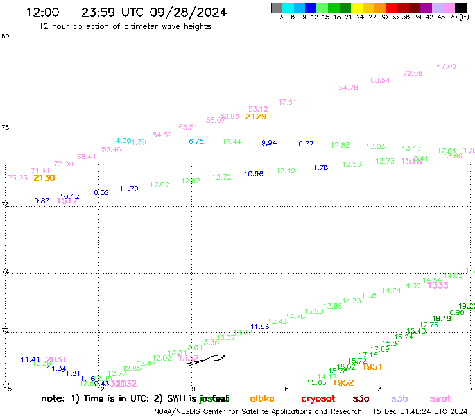Click cyan wave height value '6.75'

coord(196,142)
